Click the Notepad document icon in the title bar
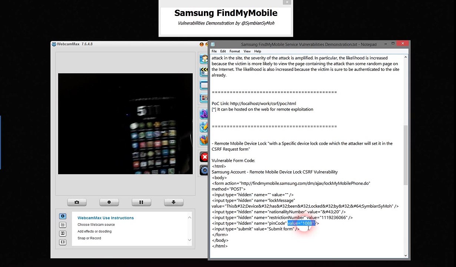Viewport: 456px width, 267px height. click(213, 44)
